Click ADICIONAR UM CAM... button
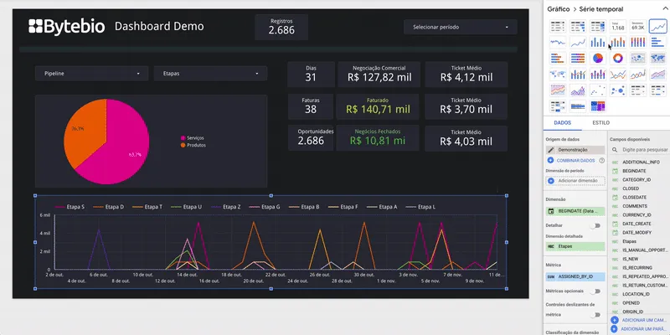 tap(639, 320)
